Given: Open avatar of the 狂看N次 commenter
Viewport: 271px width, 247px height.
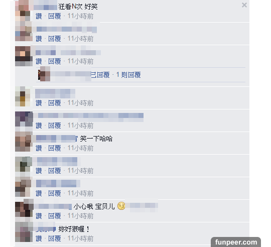Looking at the screenshot, I should click(24, 11).
